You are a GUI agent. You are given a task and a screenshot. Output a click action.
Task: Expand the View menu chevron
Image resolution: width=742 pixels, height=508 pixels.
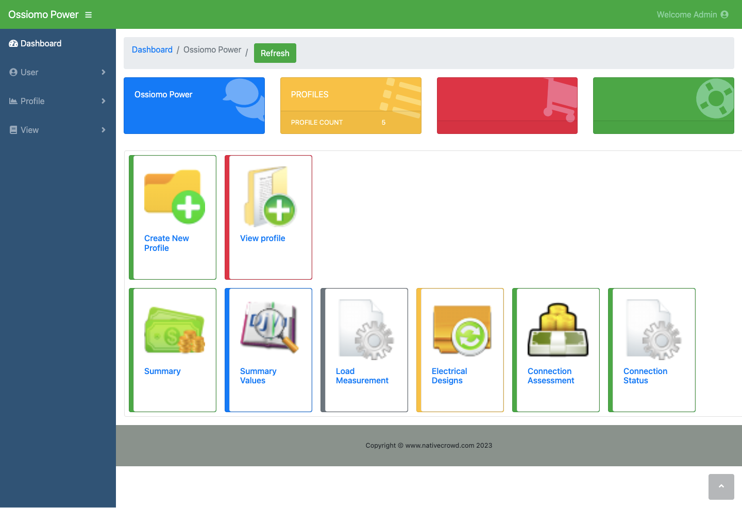point(104,130)
